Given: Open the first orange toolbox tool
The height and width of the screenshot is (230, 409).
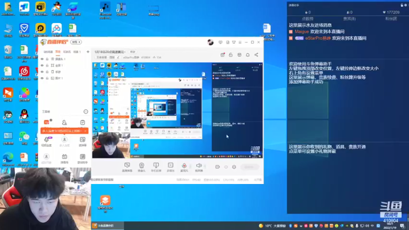Looking at the screenshot, I should click(47, 122).
